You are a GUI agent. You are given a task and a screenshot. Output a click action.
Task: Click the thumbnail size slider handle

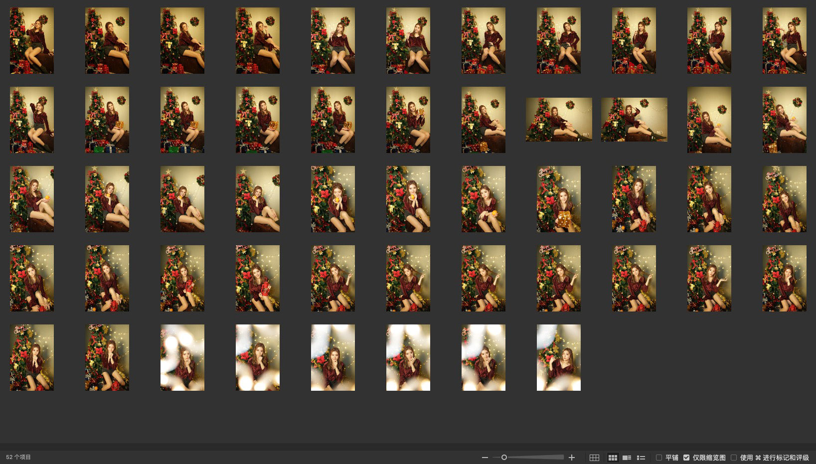[x=504, y=458]
